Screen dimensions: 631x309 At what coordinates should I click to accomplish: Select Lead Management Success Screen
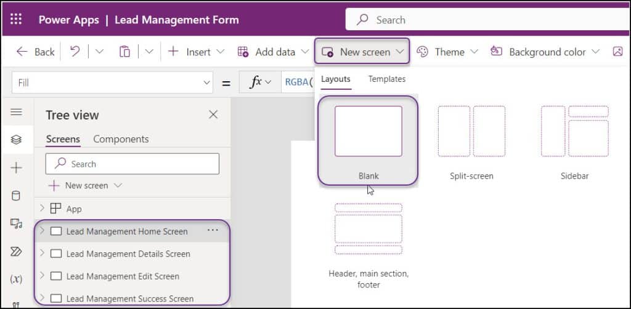point(130,299)
